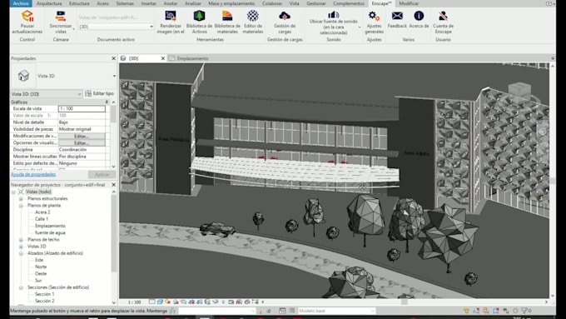This screenshot has height=319, width=566.
Task: Switch to the Modificar ribbon tab
Action: tap(409, 3)
